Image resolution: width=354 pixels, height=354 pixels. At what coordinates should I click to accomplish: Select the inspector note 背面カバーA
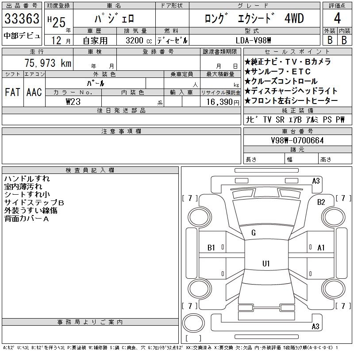(27, 219)
